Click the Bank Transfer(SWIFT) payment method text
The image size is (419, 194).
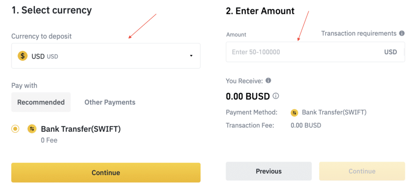pos(334,112)
